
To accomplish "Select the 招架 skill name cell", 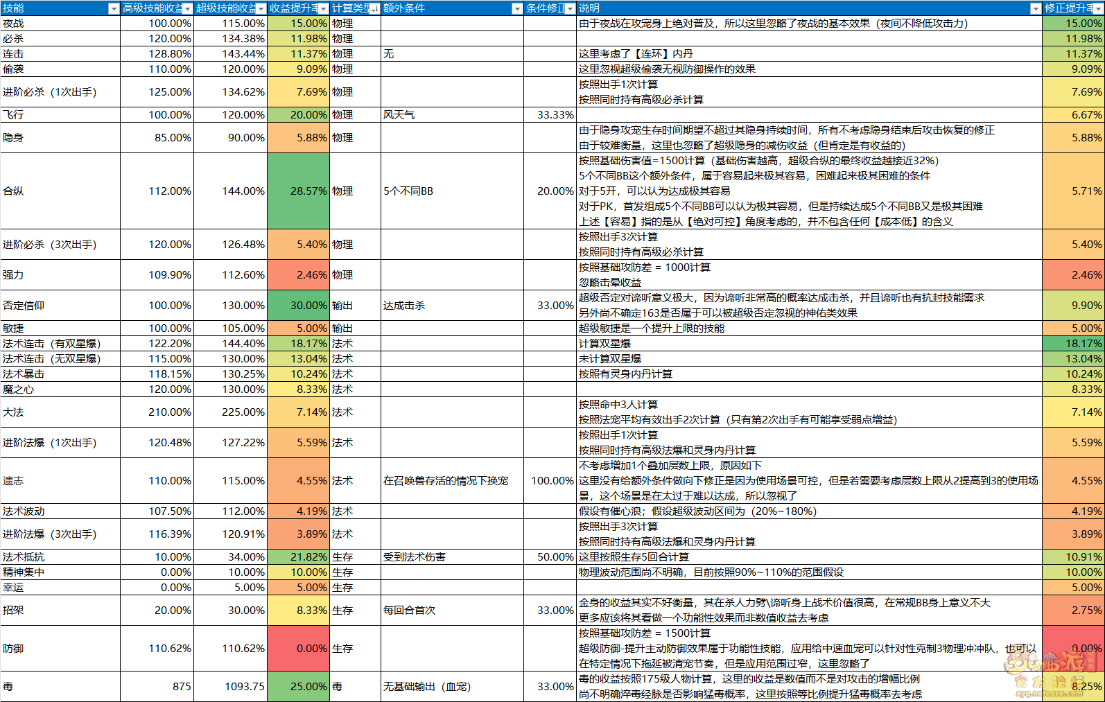I will 60,611.
